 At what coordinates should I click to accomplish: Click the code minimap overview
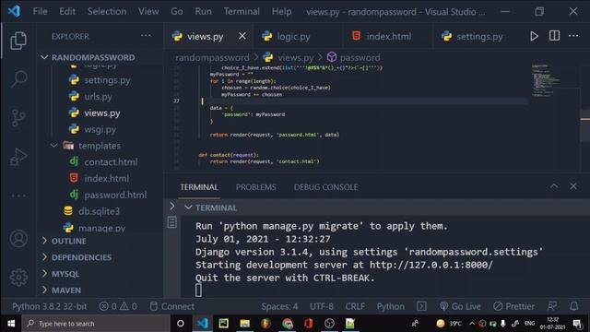546,80
